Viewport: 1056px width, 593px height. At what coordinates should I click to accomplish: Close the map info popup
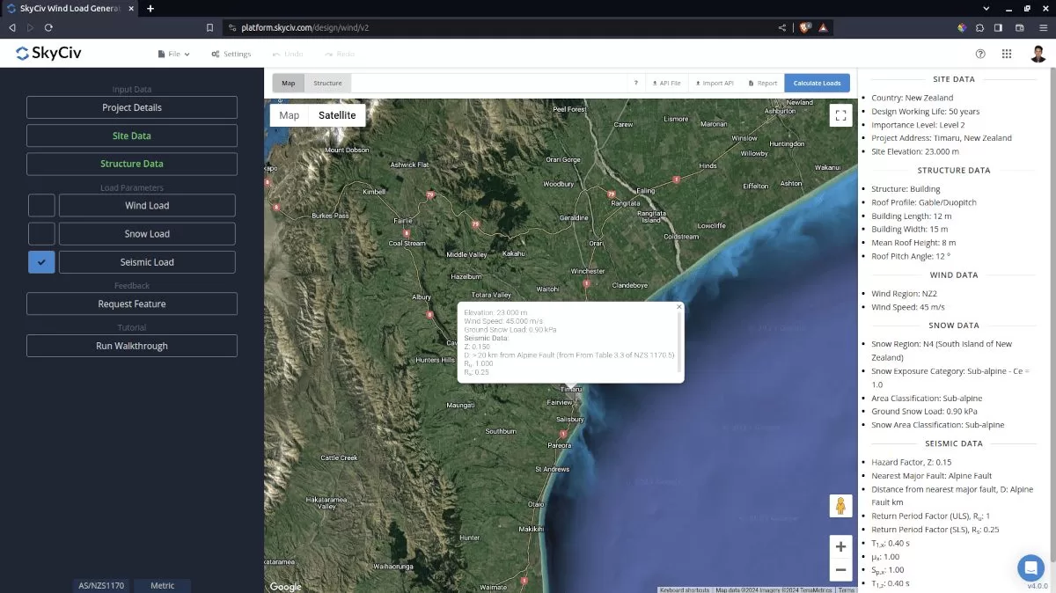click(679, 307)
